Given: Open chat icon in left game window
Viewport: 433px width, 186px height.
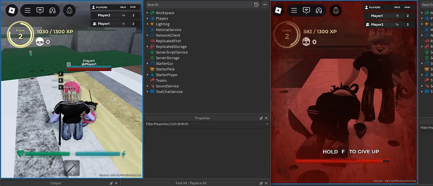Looking at the screenshot, I should (40, 11).
